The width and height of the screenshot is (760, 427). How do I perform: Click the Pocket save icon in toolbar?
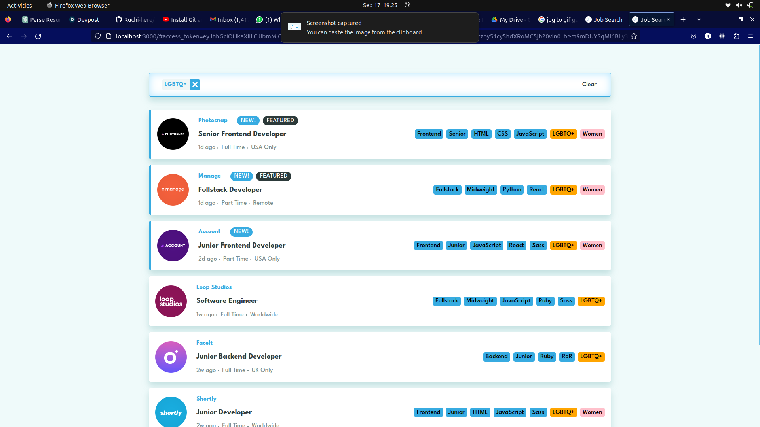(x=693, y=36)
